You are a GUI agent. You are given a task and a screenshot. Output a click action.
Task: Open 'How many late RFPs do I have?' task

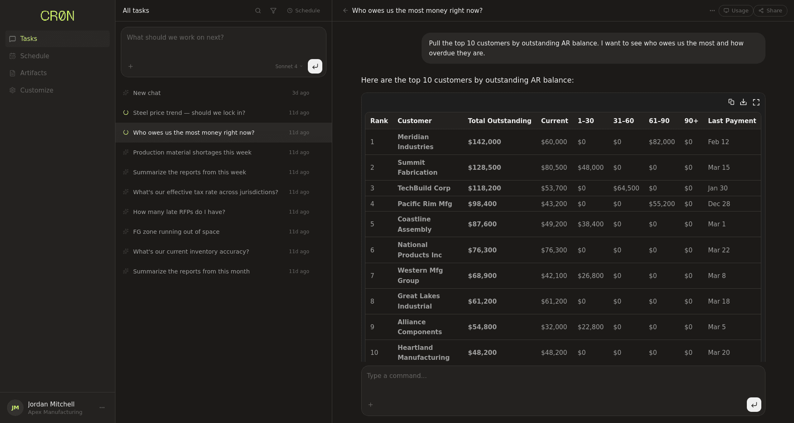tap(223, 212)
